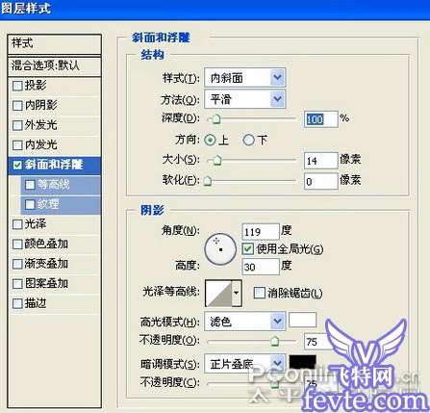Open the 高光模式 滤色 dropdown
This screenshot has height=413, width=430.
244,321
